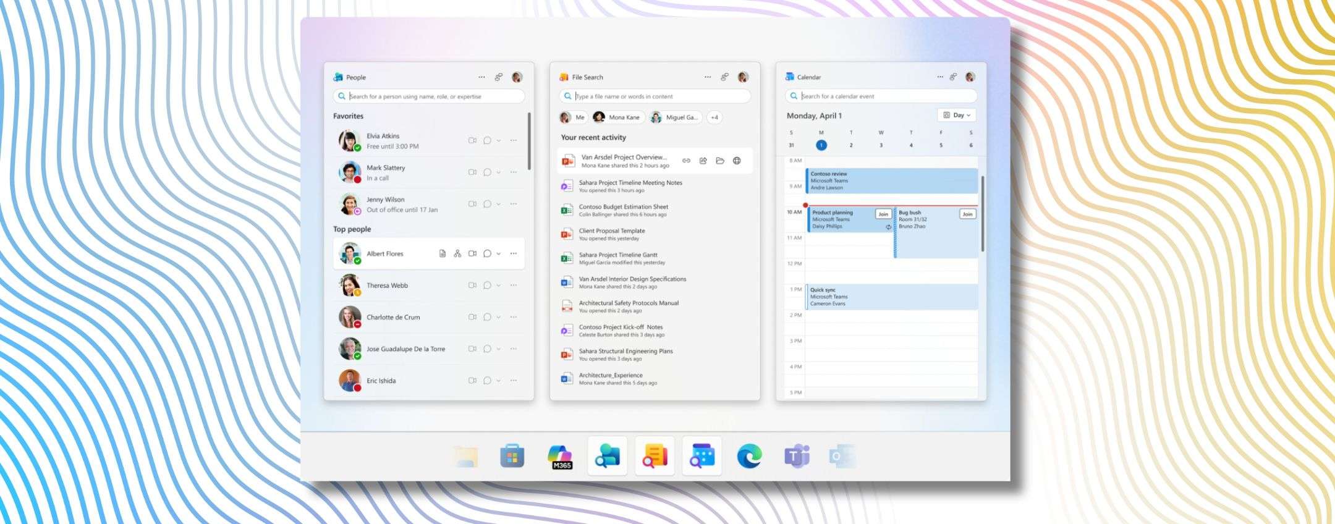The height and width of the screenshot is (524, 1335).
Task: Select Thursday 4 in week strip
Action: pos(911,145)
